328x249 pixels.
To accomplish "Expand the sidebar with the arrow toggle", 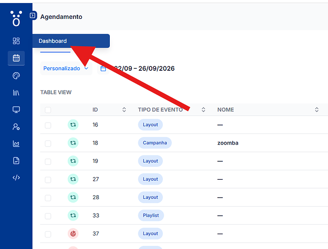I will pos(32,15).
